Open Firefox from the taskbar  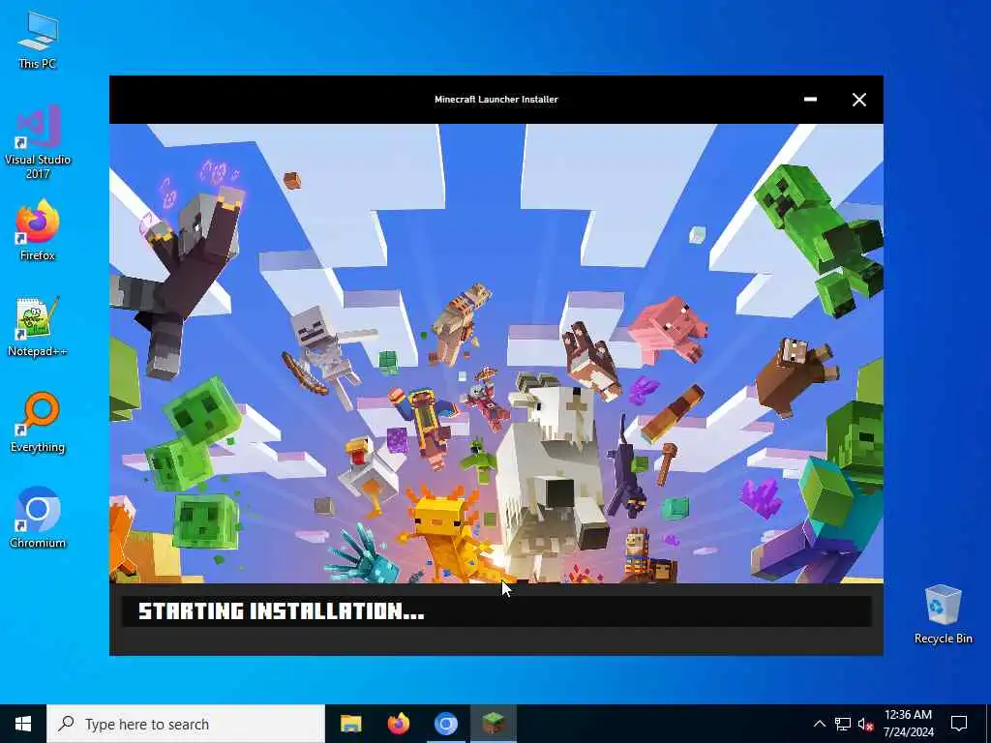click(x=398, y=724)
